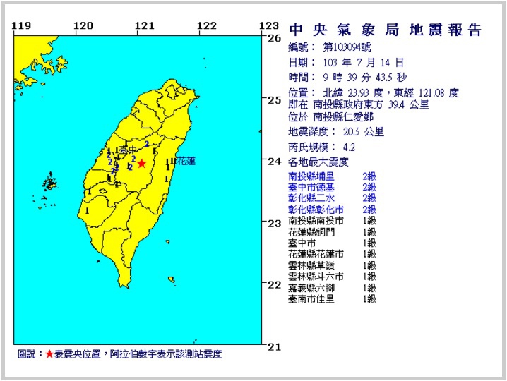
Task: Click the row 雲林縣斗六市
Action: coord(332,277)
